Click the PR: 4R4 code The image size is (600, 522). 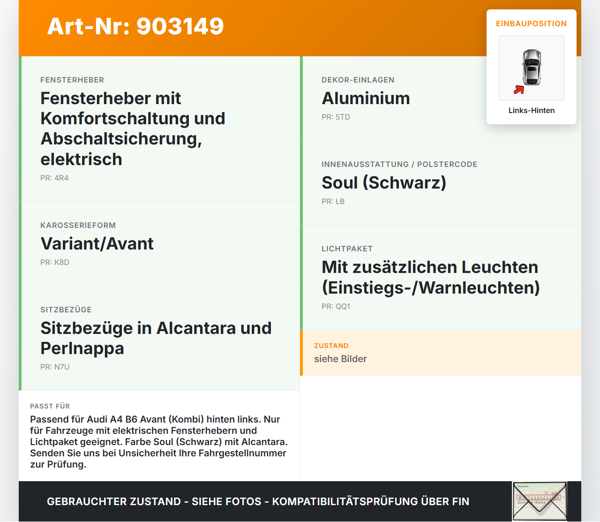(x=54, y=178)
